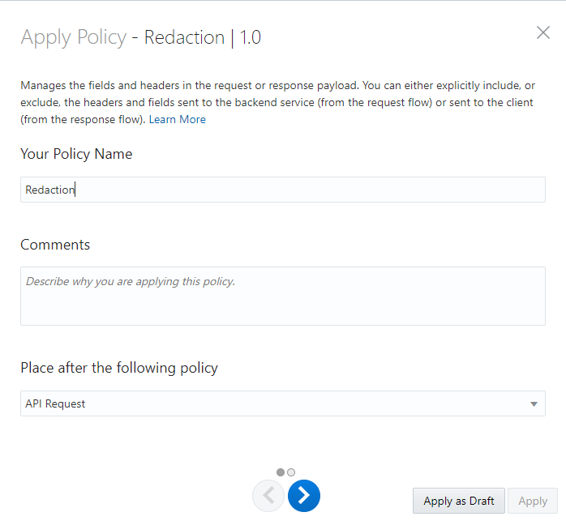Click the previous page arrow
The height and width of the screenshot is (525, 566).
pyautogui.click(x=268, y=496)
